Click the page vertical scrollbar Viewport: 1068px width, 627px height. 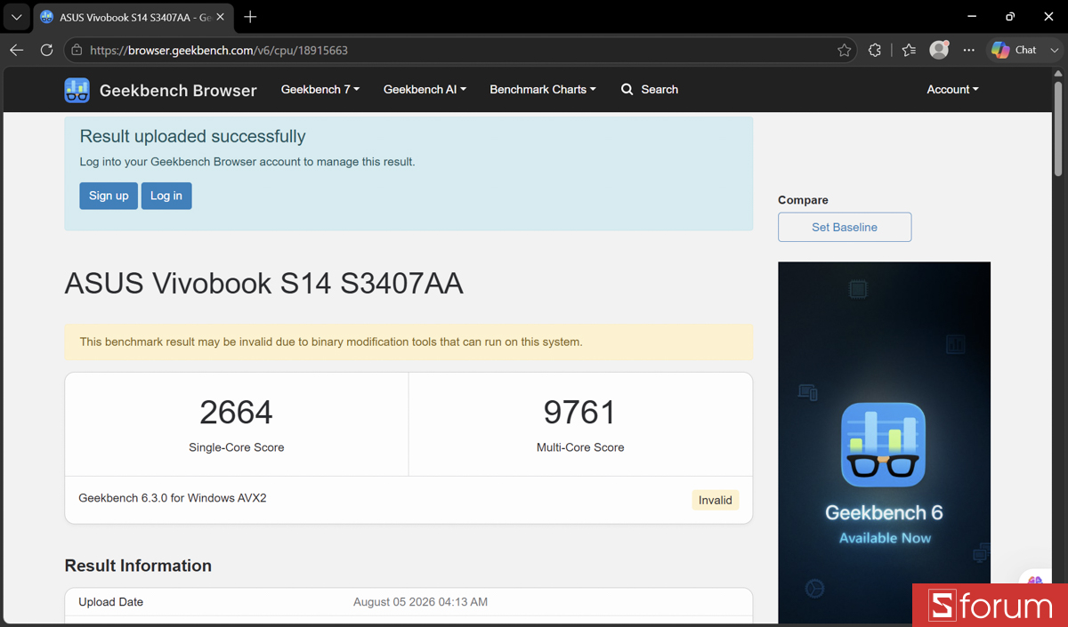click(1058, 129)
